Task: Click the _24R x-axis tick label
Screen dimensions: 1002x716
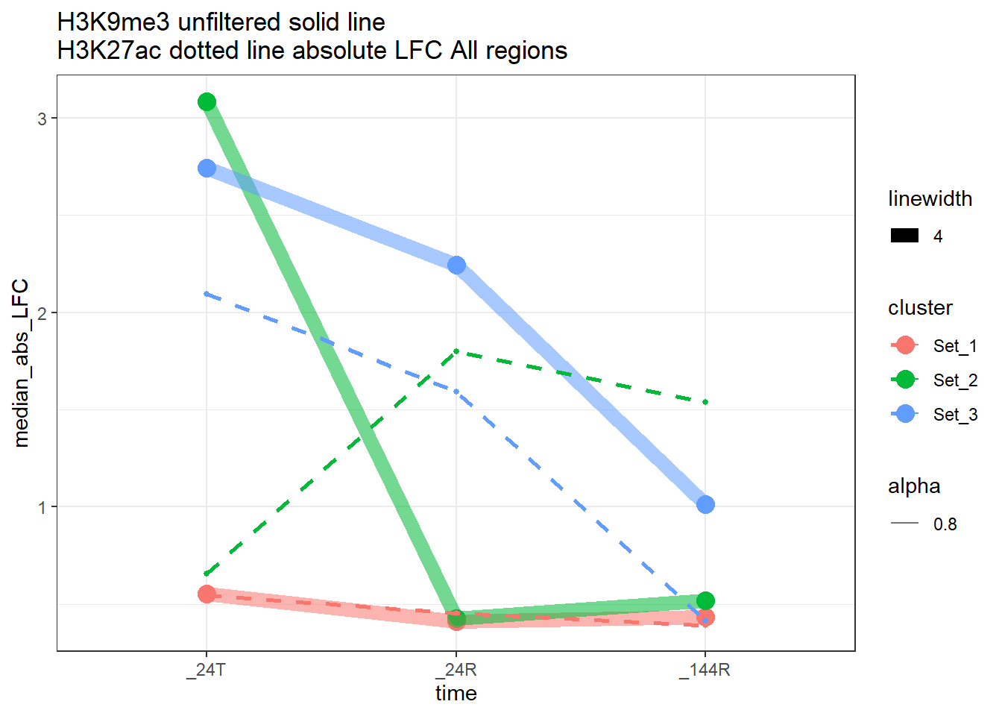Action: 456,670
